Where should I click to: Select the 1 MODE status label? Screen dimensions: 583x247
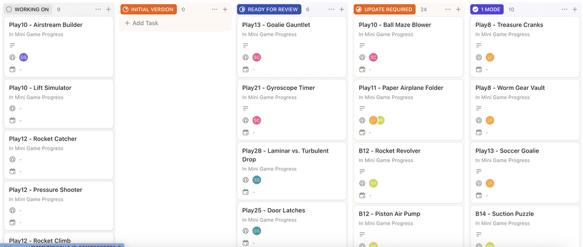[x=487, y=9]
